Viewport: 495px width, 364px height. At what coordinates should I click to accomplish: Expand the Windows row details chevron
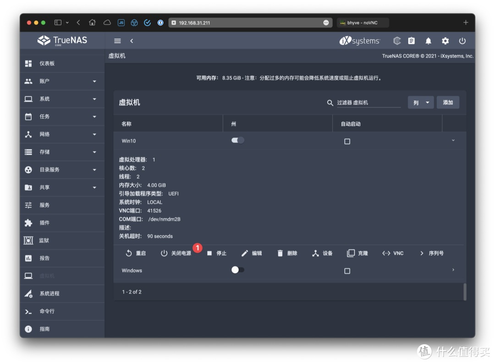(453, 270)
